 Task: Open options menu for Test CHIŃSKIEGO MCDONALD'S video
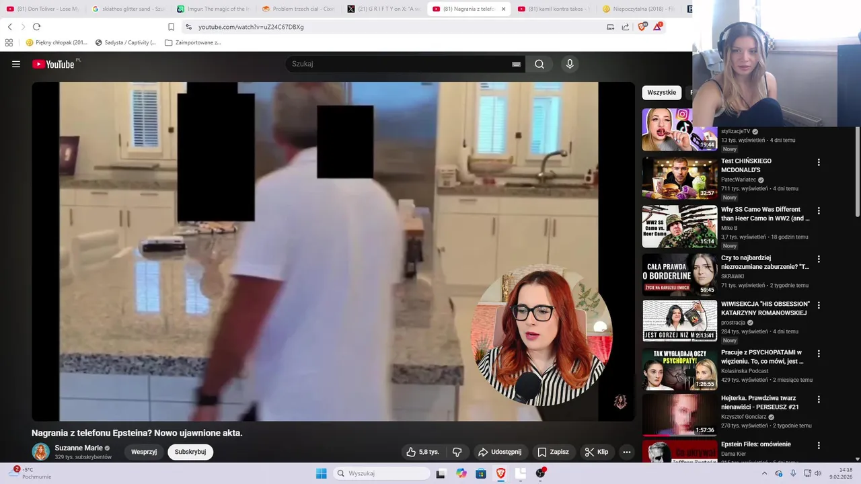[819, 162]
